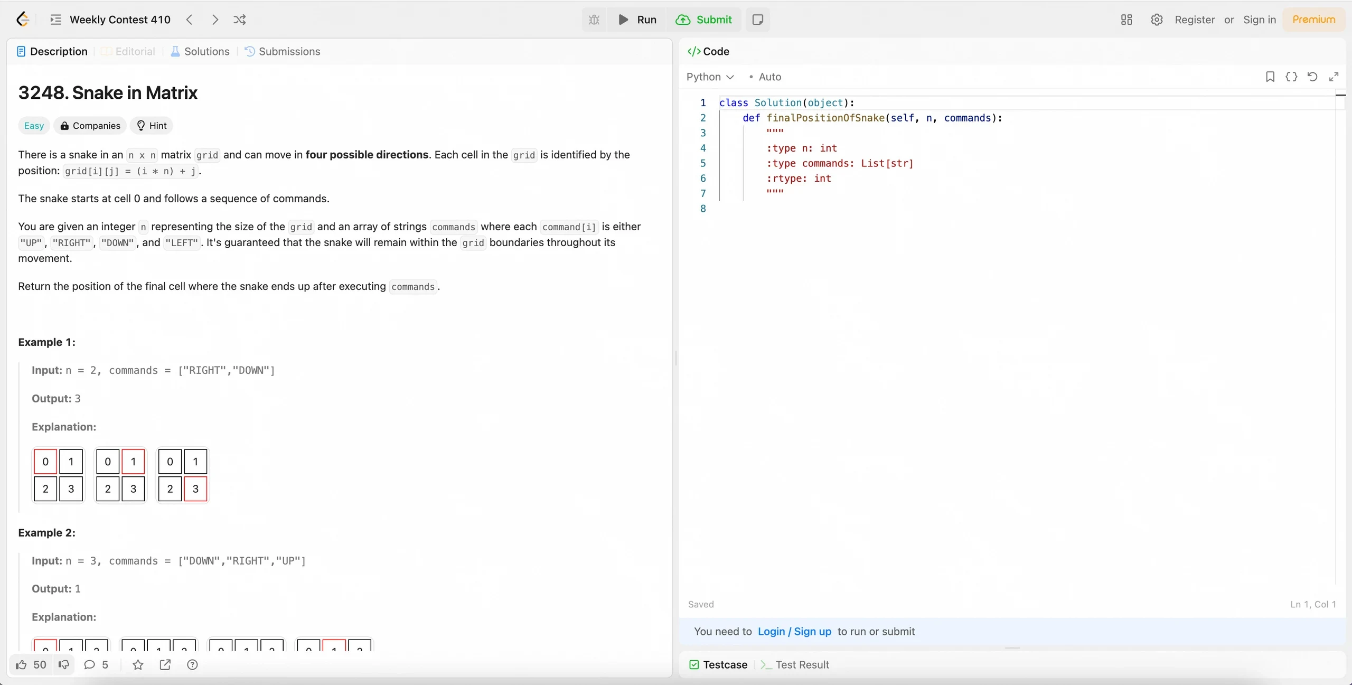Click the Sign in link

pyautogui.click(x=1260, y=20)
